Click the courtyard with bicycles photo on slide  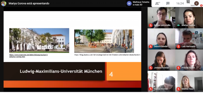tap(104, 41)
